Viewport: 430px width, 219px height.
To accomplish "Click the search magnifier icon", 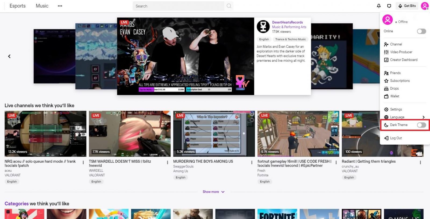I will (229, 6).
